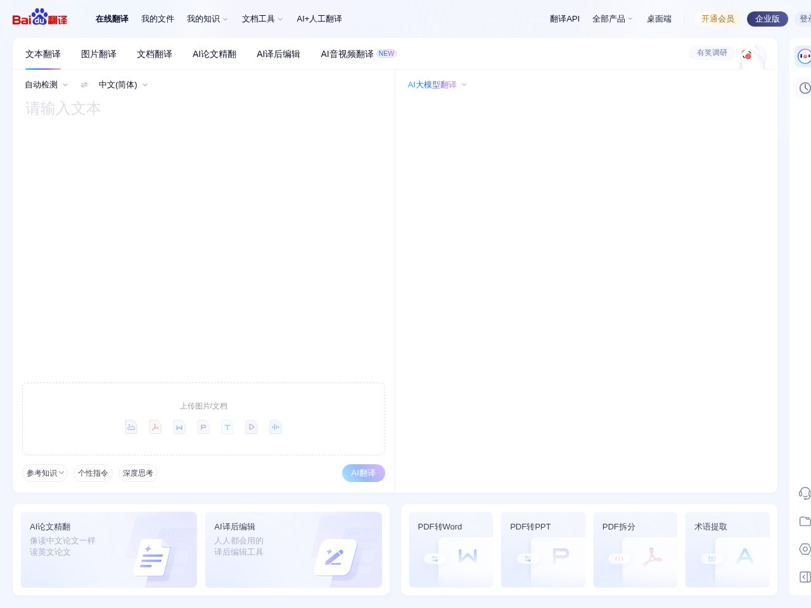The width and height of the screenshot is (811, 608).
Task: Open translation history via the clock icon
Action: (x=803, y=88)
